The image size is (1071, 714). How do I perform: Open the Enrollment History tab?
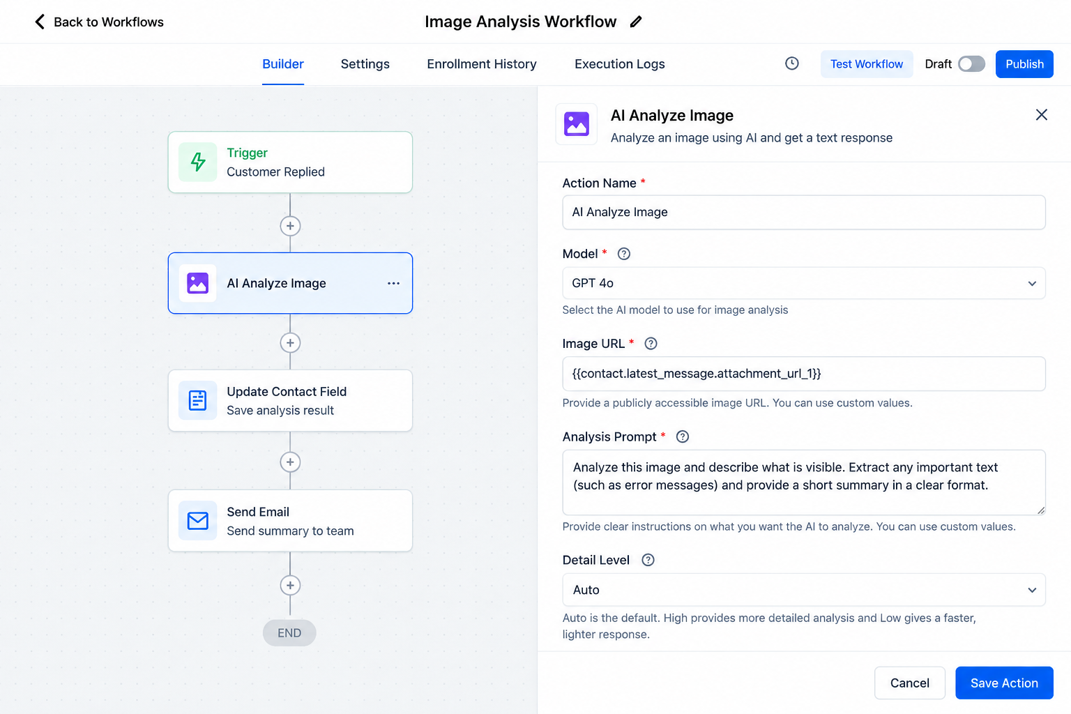(482, 64)
